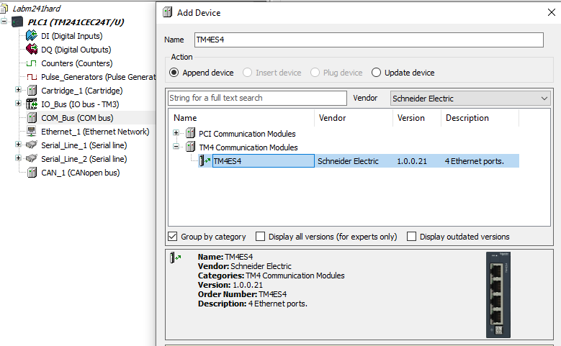The height and width of the screenshot is (346, 561).
Task: Click the Ethernet_1 network icon
Action: pyautogui.click(x=32, y=132)
